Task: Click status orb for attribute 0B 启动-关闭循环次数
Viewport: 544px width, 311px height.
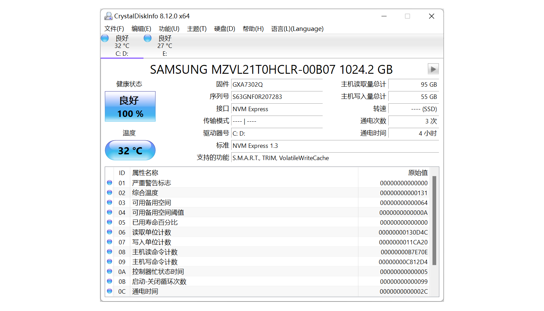Action: click(109, 281)
